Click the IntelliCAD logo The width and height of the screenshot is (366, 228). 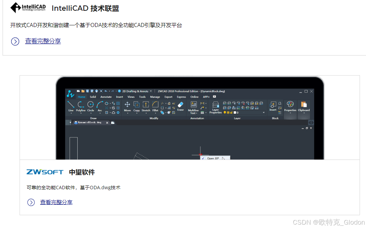28,7
